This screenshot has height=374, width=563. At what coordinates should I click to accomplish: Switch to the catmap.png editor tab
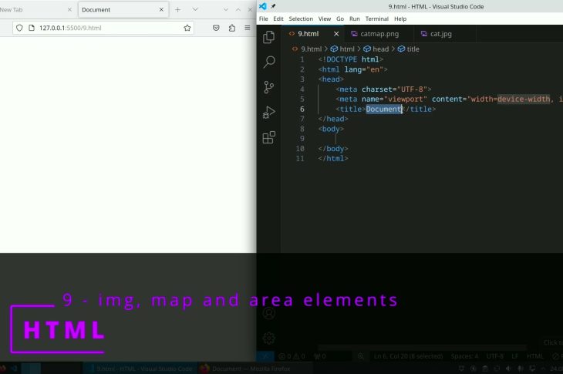375,34
